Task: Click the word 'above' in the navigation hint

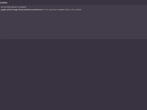Action: (14, 7)
